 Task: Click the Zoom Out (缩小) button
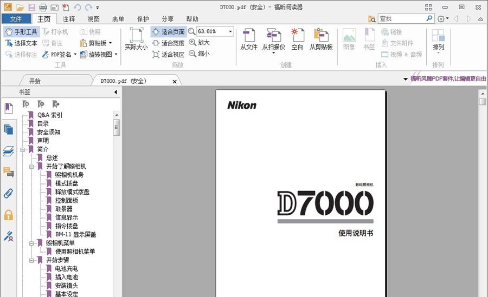click(199, 54)
